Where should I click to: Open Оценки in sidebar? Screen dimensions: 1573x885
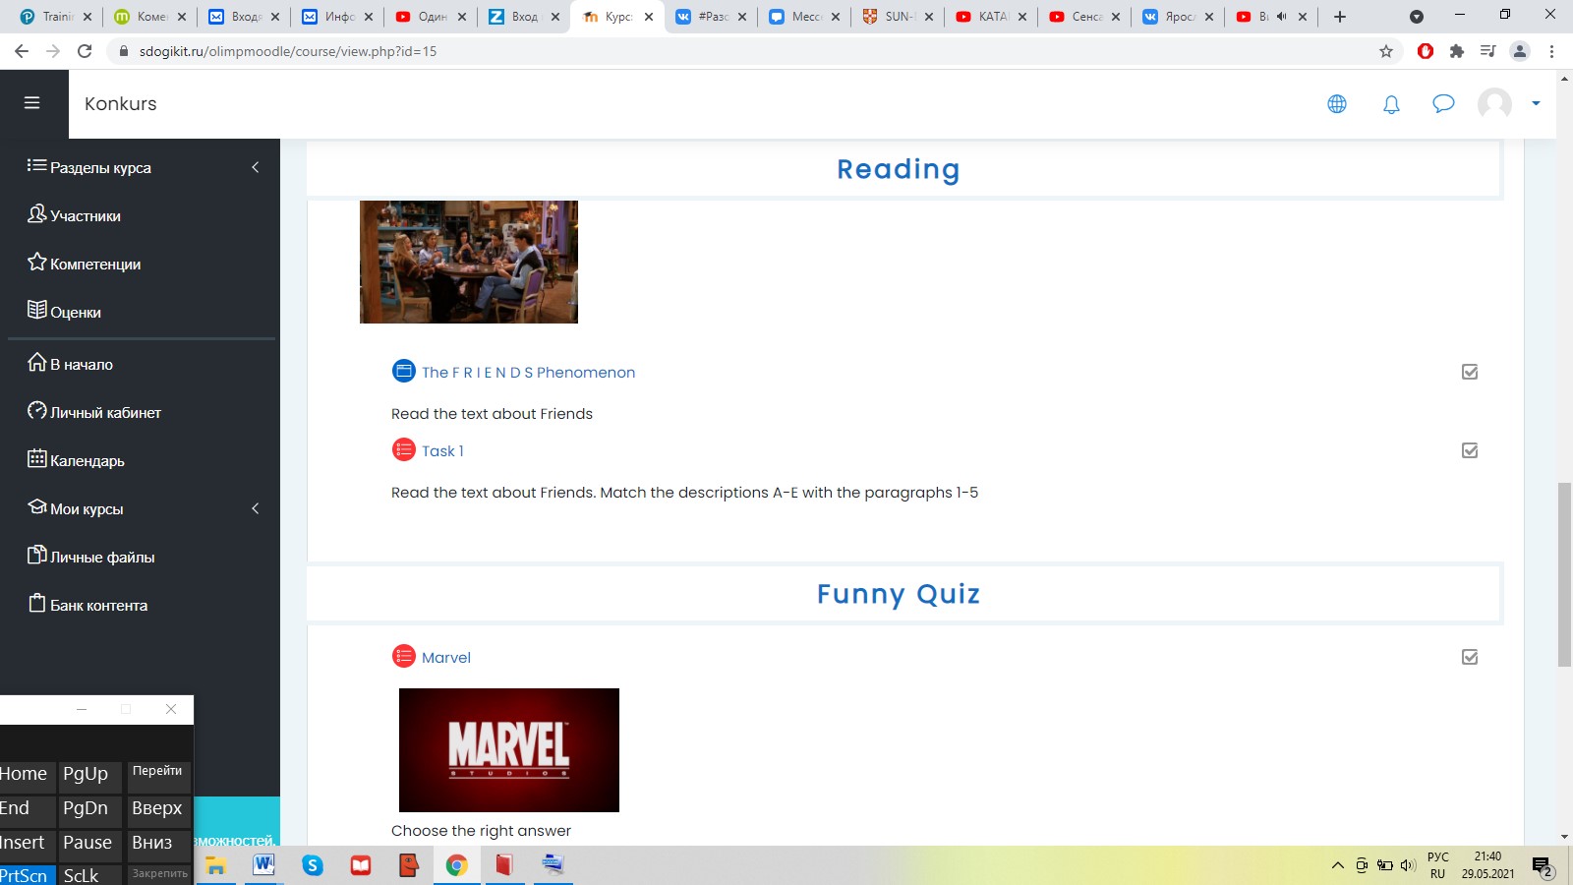click(x=76, y=312)
